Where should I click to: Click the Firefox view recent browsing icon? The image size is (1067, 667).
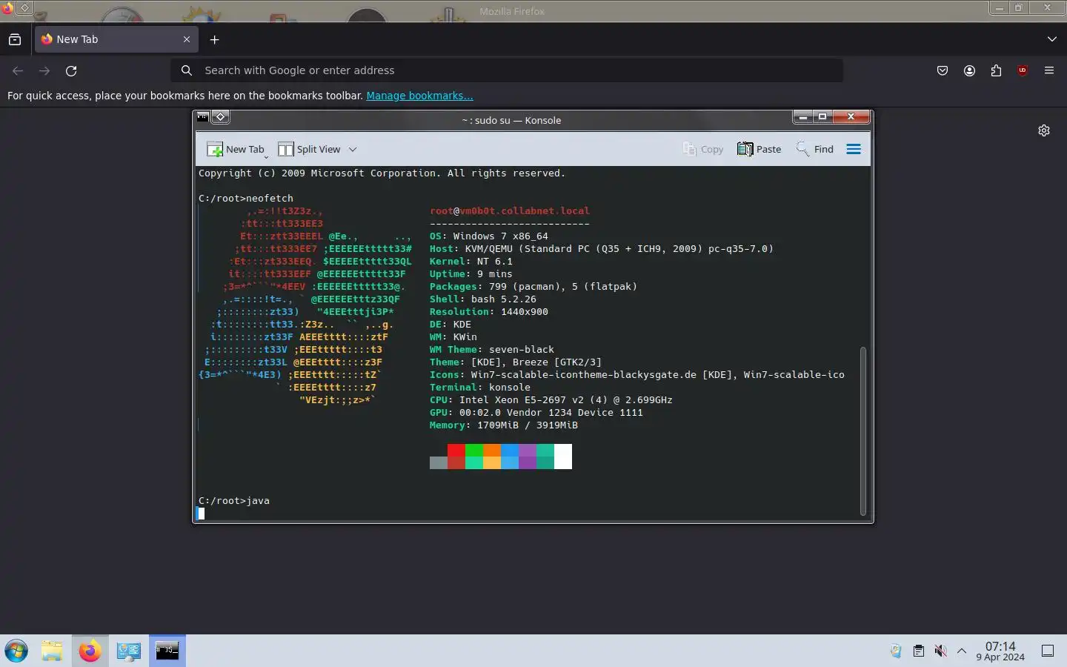pyautogui.click(x=15, y=39)
